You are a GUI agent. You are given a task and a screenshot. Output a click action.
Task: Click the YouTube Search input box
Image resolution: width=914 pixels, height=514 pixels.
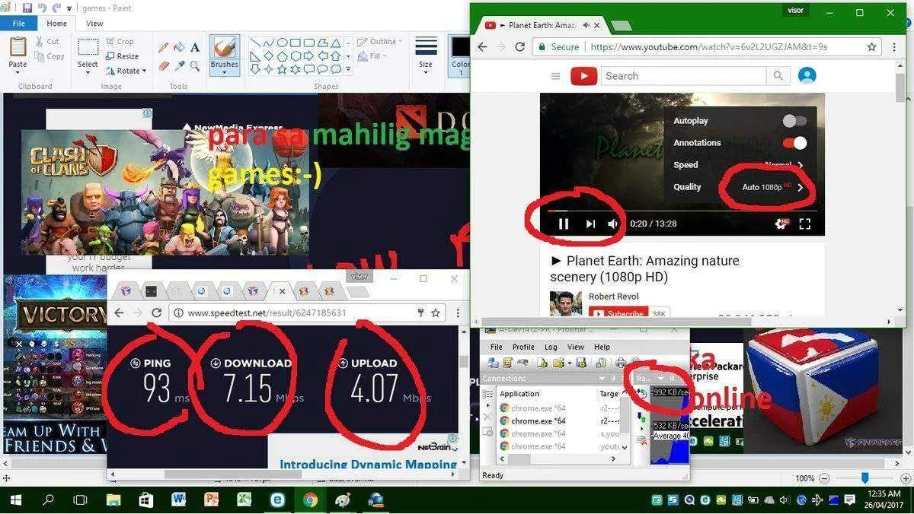[684, 76]
